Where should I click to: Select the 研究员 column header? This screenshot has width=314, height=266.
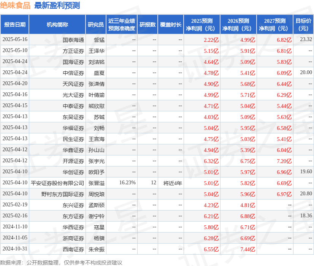96,24
